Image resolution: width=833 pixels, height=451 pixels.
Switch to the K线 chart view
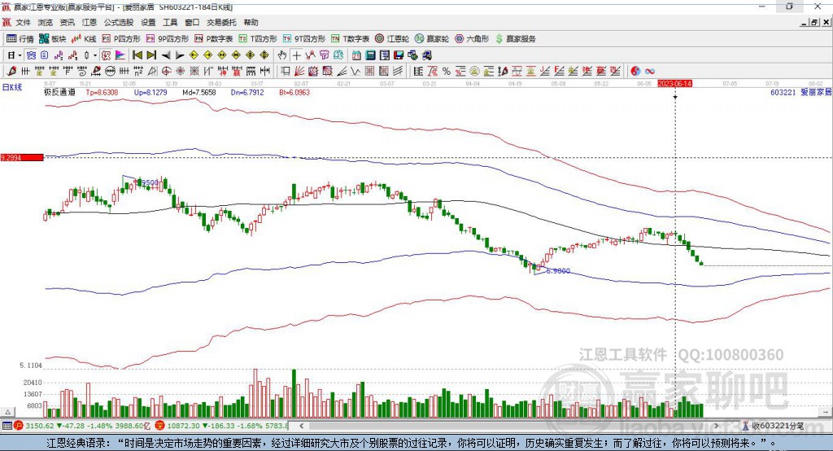coord(84,39)
